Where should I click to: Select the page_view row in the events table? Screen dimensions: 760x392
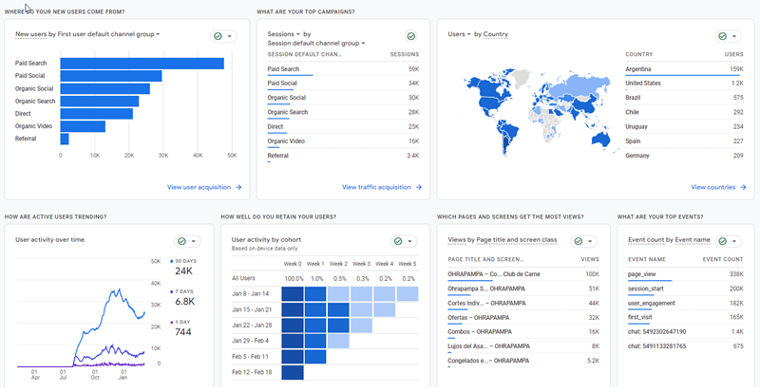click(x=684, y=273)
